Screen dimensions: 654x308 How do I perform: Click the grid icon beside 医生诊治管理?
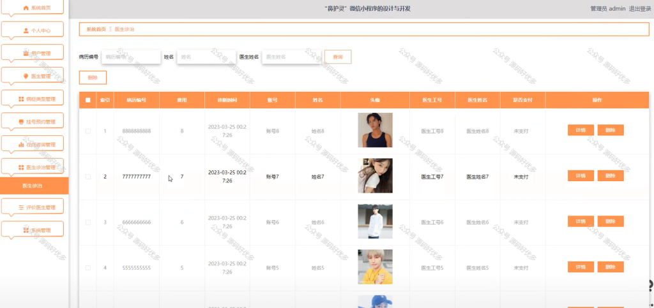pyautogui.click(x=21, y=167)
